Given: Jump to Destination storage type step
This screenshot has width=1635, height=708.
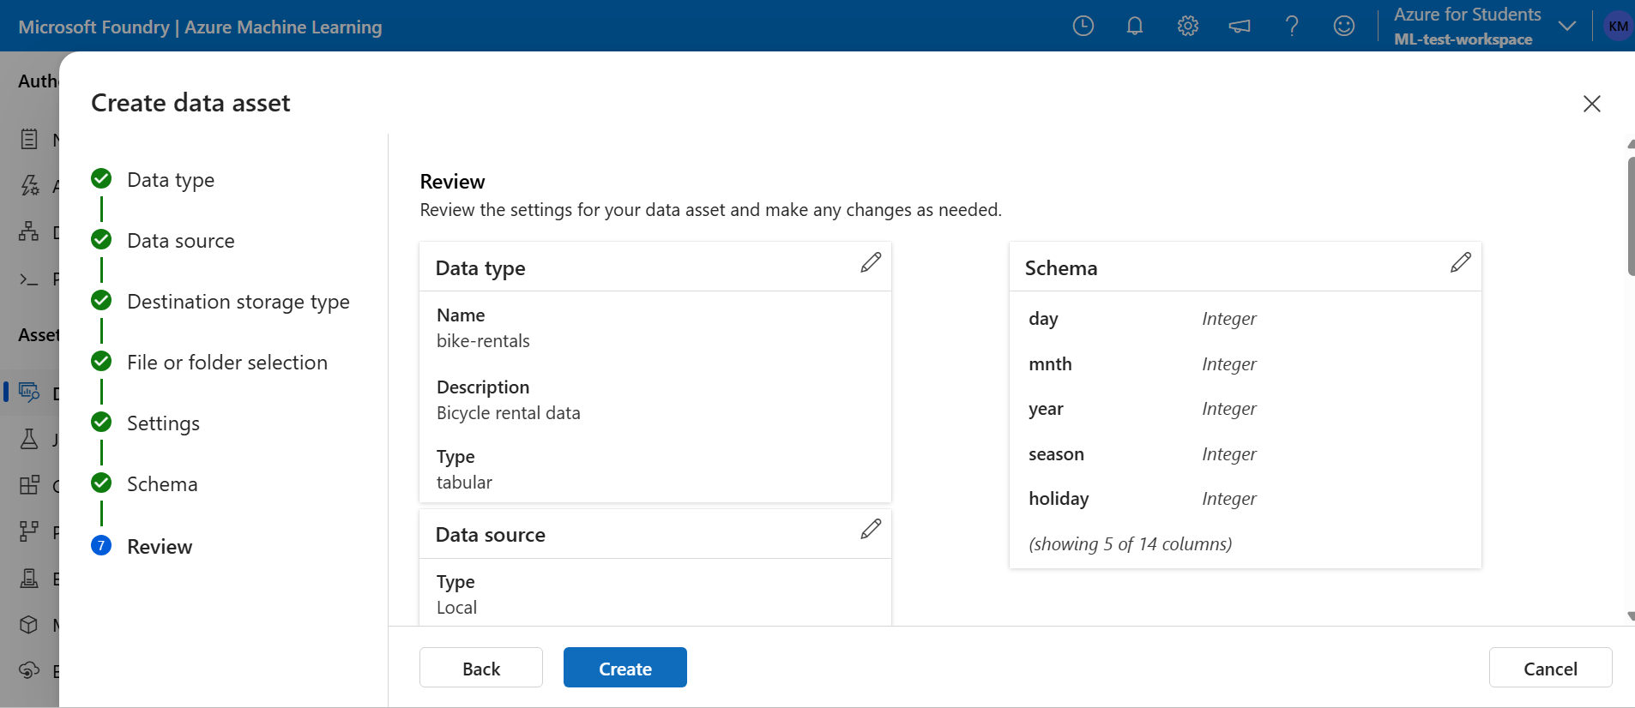Looking at the screenshot, I should coord(238,302).
